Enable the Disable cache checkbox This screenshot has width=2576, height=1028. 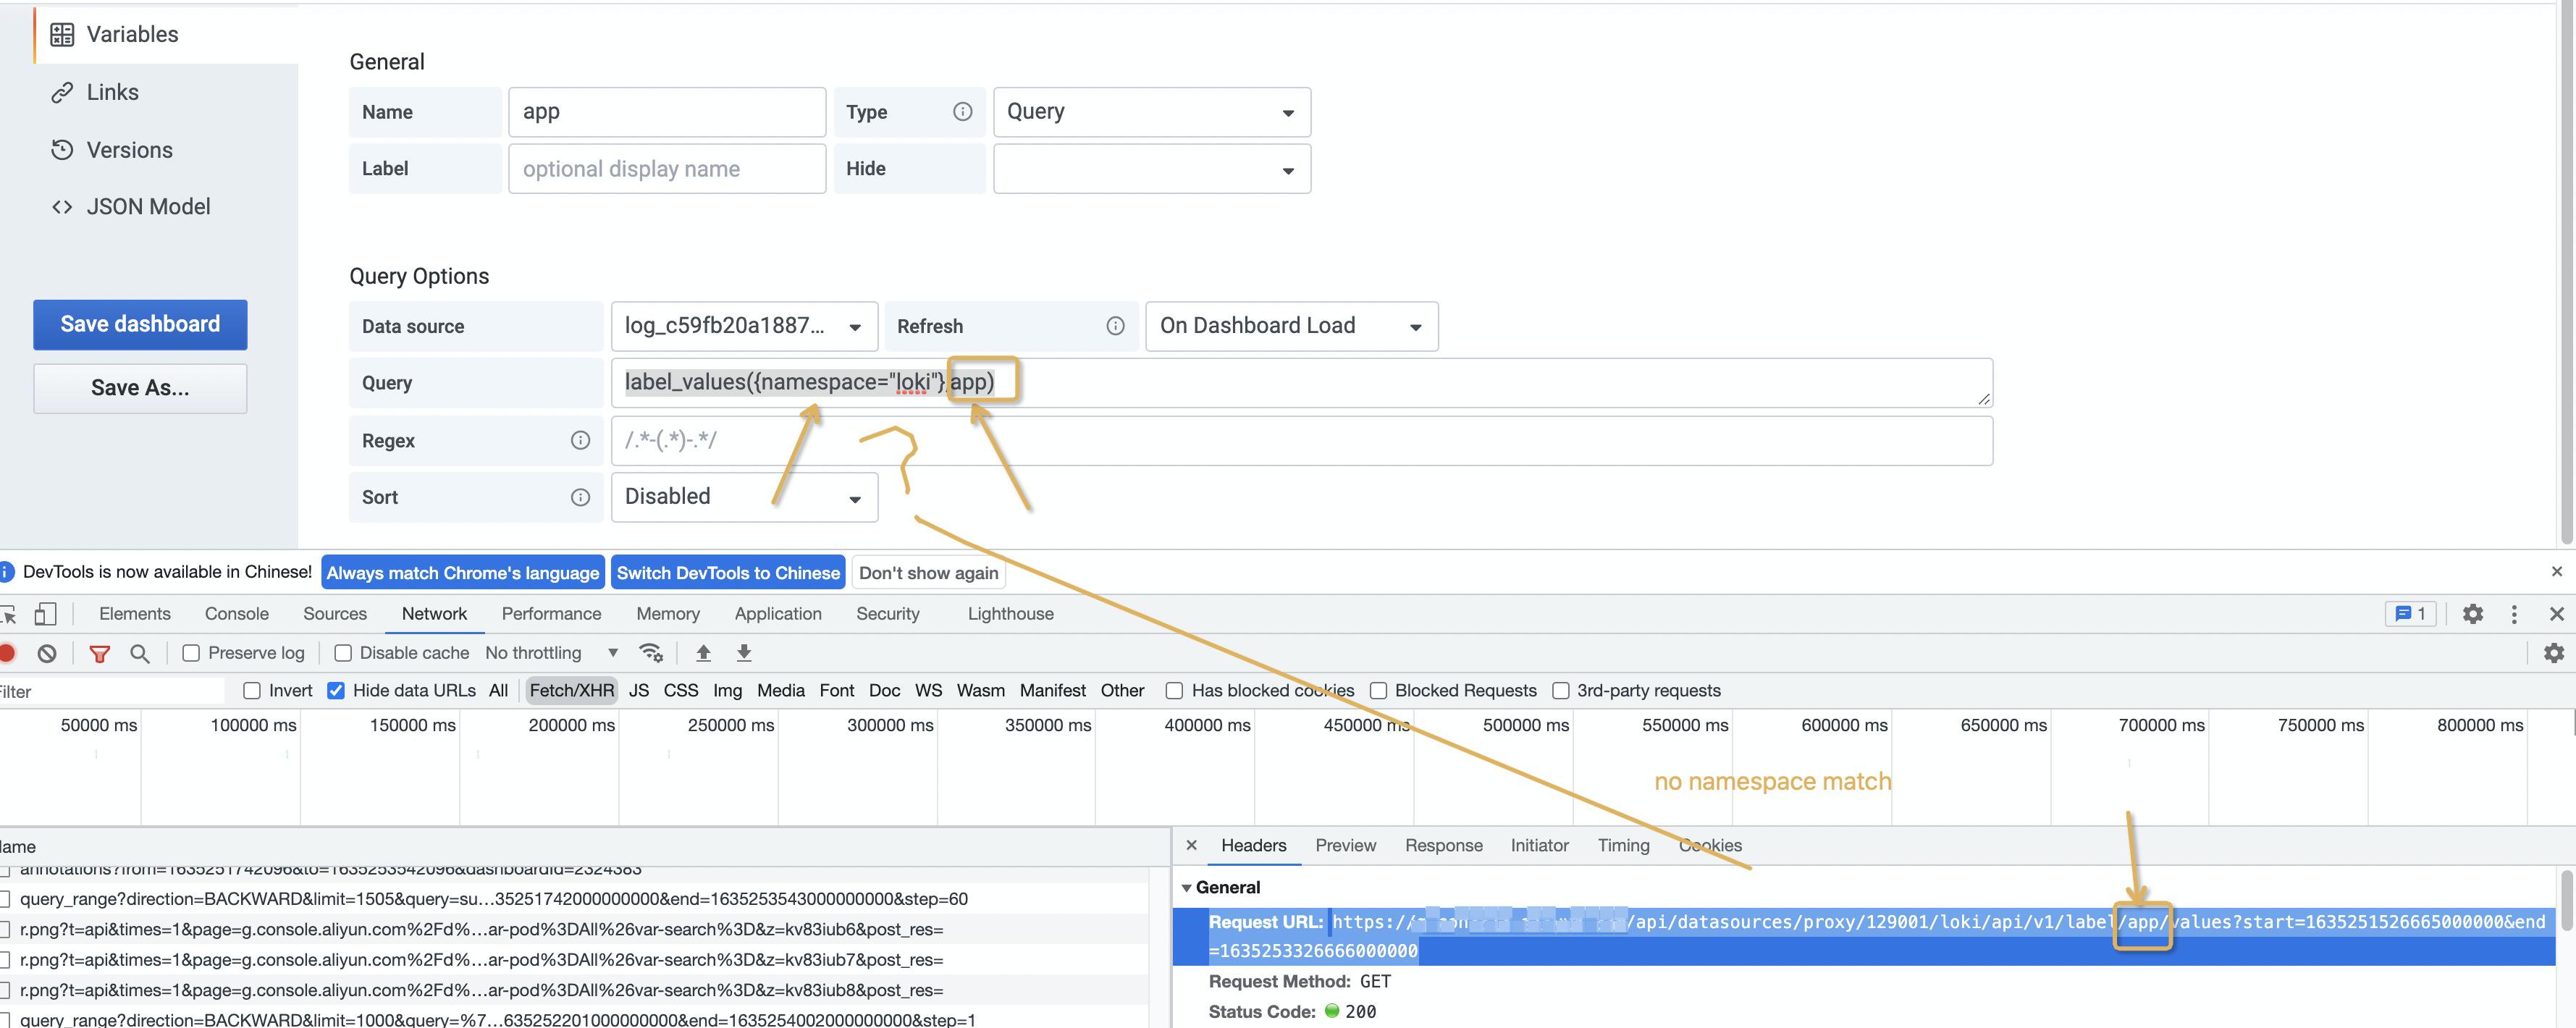tap(343, 652)
